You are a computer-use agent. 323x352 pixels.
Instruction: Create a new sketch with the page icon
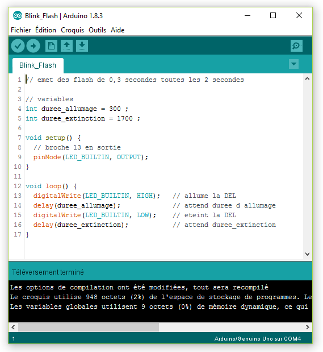point(51,46)
